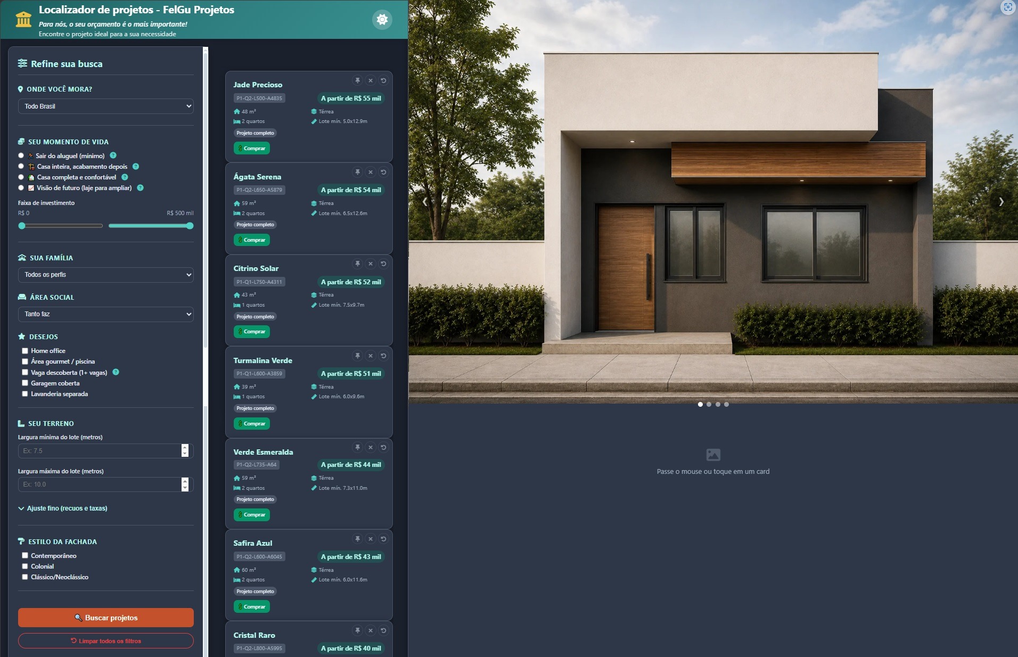Open settings with the gear icon in header
Screen dimensions: 1018x657
click(382, 20)
